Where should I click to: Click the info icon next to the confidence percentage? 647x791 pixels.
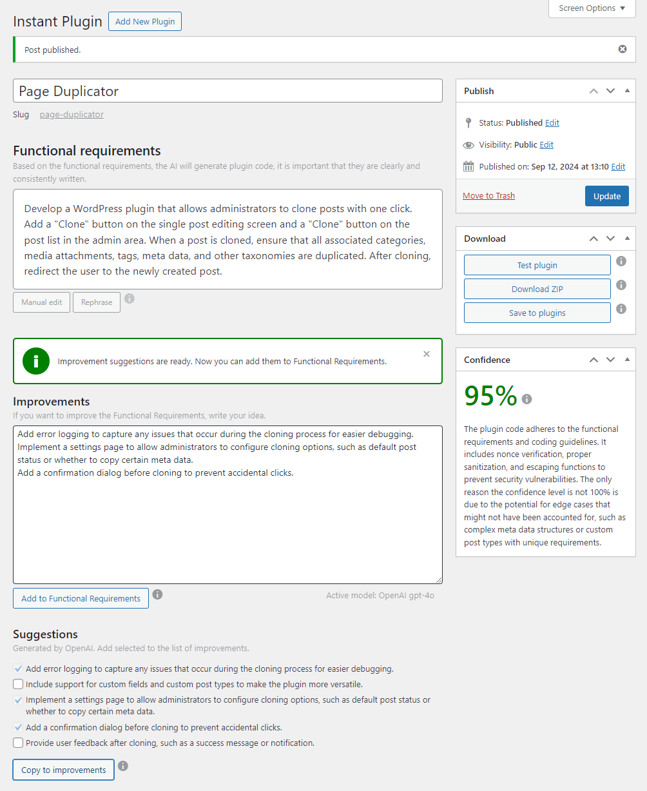tap(526, 399)
